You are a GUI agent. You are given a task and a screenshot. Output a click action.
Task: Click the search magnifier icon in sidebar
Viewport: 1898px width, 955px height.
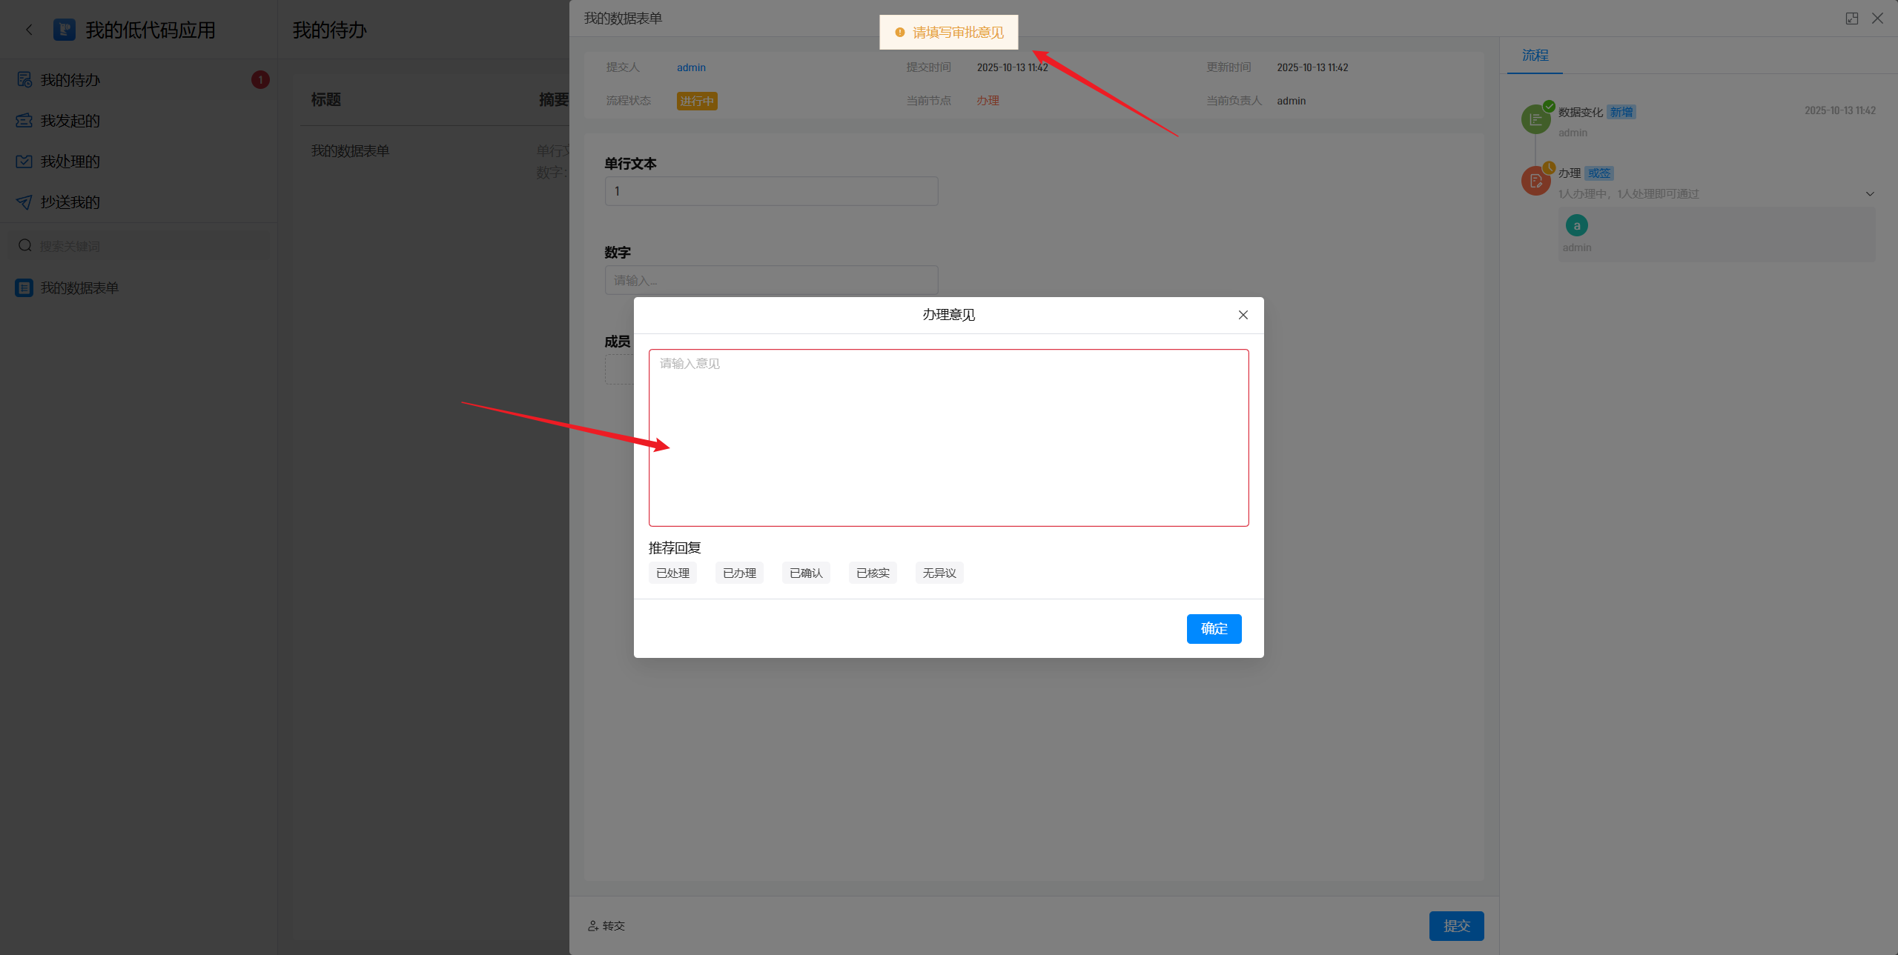click(x=25, y=245)
